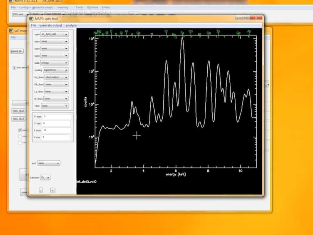Image resolution: width=313 pixels, height=235 pixels.
Task: Click the Zn element label above spectrum
Action: coord(218,31)
